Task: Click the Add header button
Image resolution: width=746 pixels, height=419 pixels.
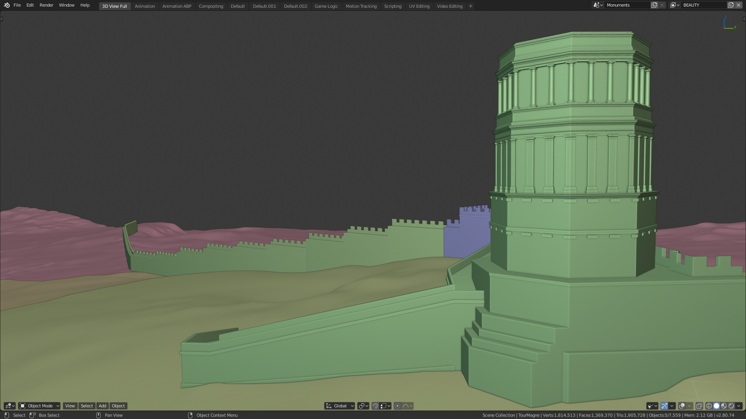Action: tap(102, 406)
